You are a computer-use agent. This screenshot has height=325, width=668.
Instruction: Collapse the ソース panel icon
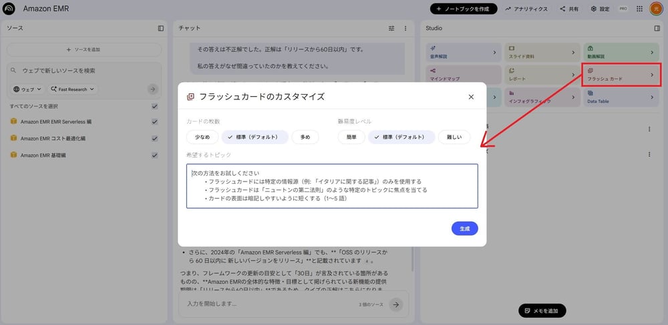pos(161,28)
